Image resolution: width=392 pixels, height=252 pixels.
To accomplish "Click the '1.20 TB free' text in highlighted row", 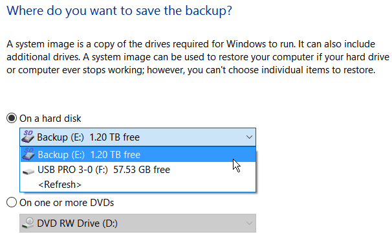I will click(x=115, y=155).
